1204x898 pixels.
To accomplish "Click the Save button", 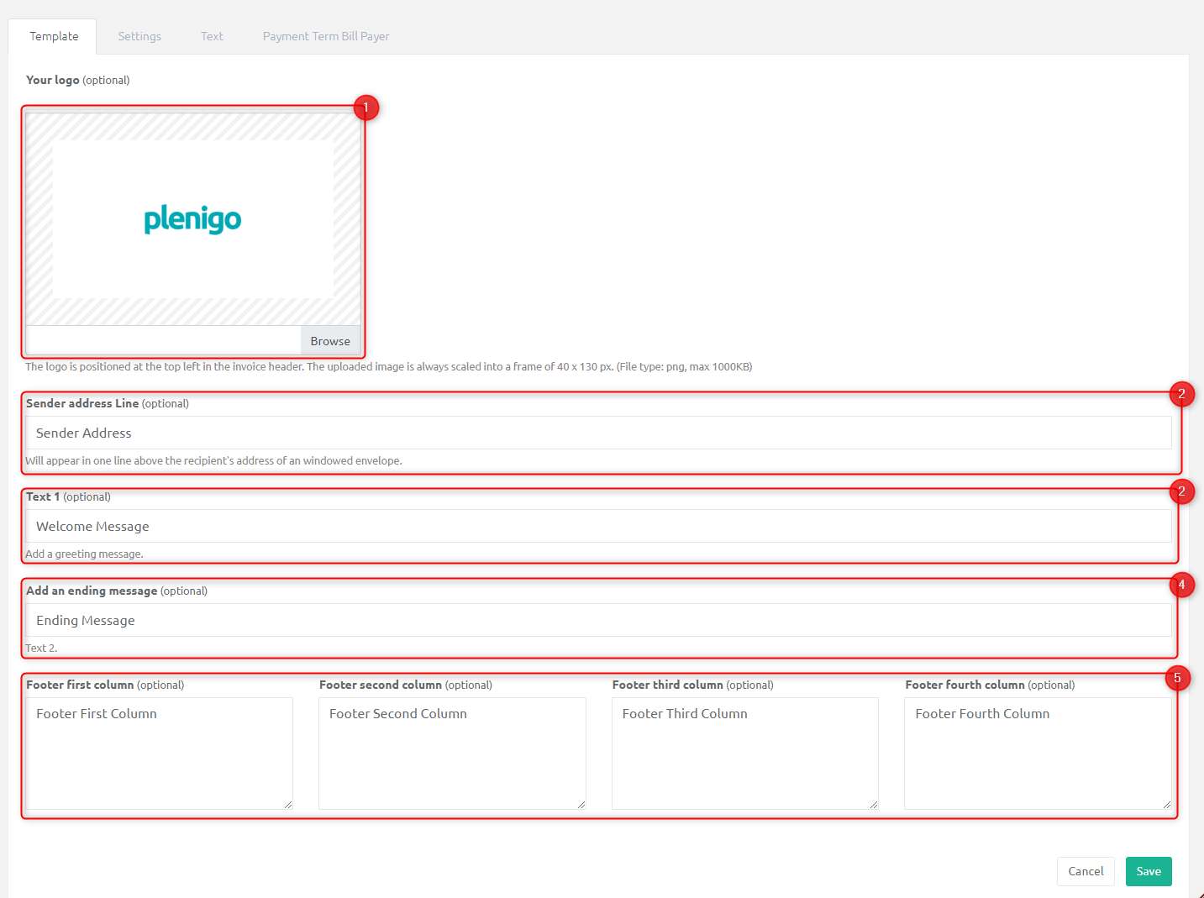I will pos(1149,871).
